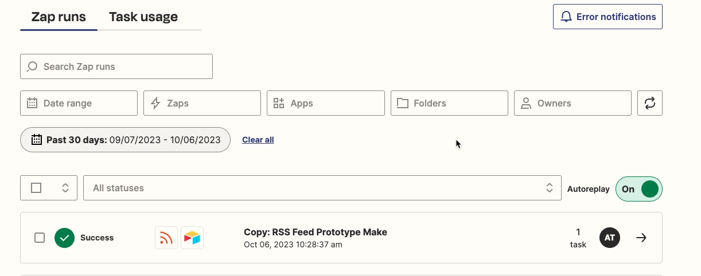Open Copy: RSS Feed Prototype Make run
Screen dimensions: 701x276
coord(316,232)
